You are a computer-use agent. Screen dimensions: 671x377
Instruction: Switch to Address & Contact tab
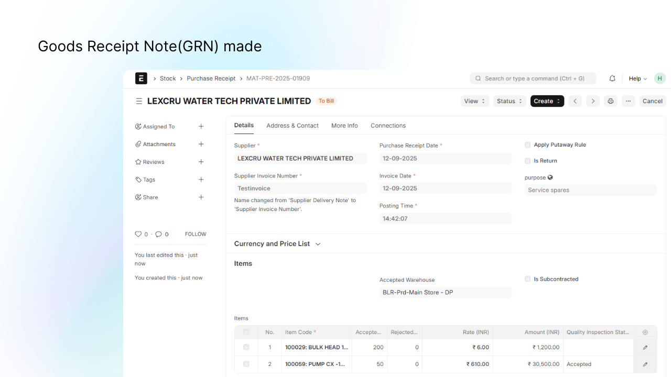point(293,126)
